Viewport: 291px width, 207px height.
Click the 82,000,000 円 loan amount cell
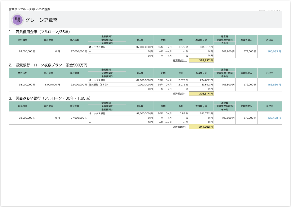(140, 80)
